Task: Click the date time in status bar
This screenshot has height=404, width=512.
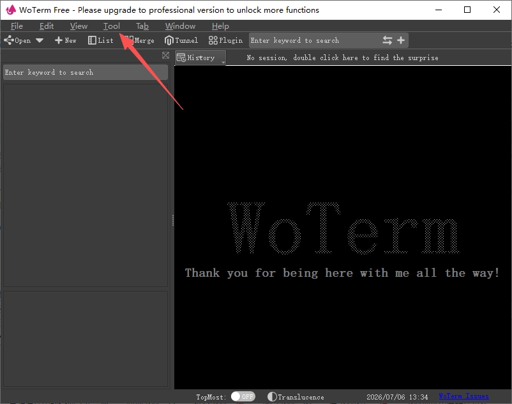Action: (397, 397)
